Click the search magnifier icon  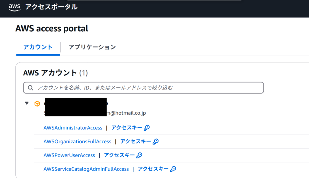pyautogui.click(x=30, y=88)
